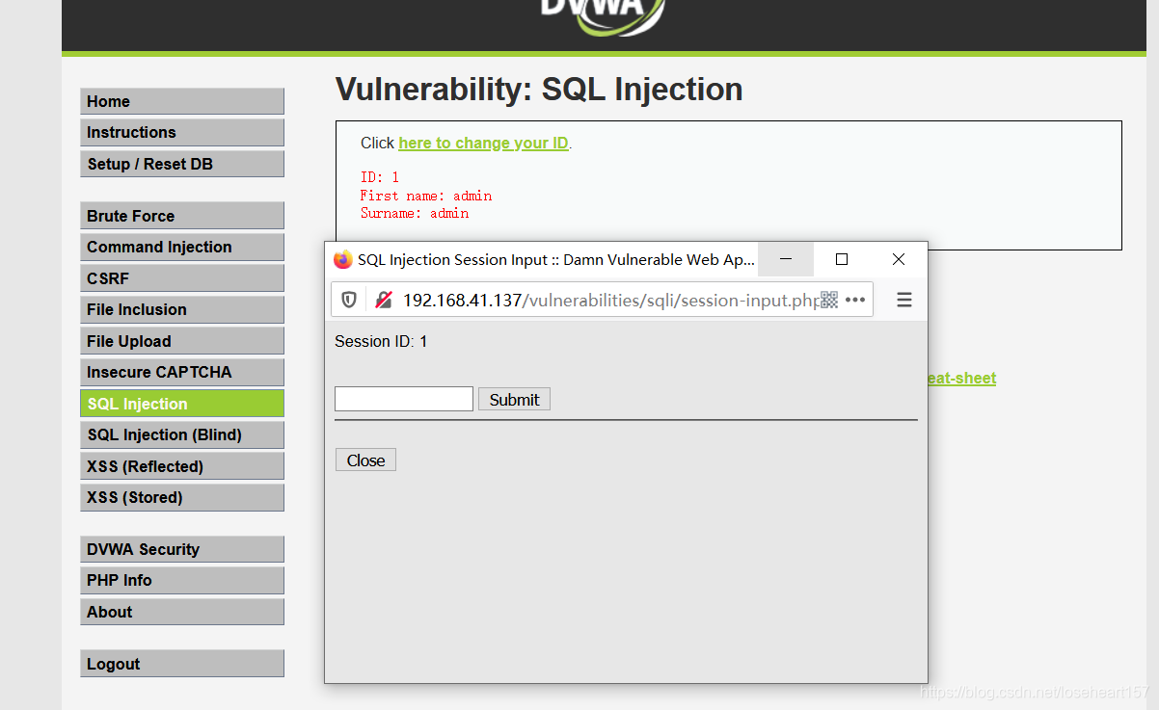Open SQL Injection (Blind) page
The height and width of the screenshot is (710, 1159).
tap(182, 434)
